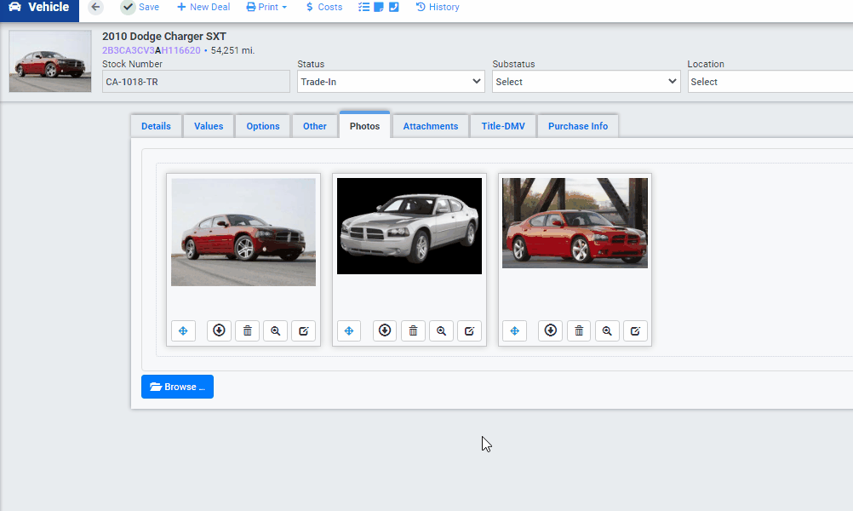The height and width of the screenshot is (511, 853).
Task: Click the silver Charger photo
Action: coord(409,226)
